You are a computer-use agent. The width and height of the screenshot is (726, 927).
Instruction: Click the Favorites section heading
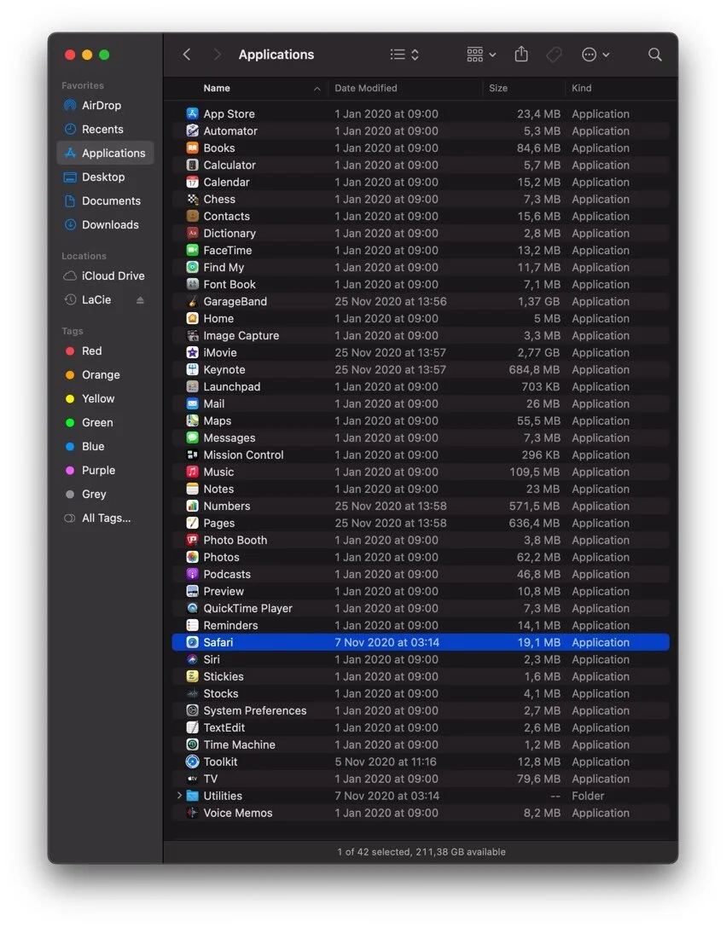pyautogui.click(x=82, y=86)
